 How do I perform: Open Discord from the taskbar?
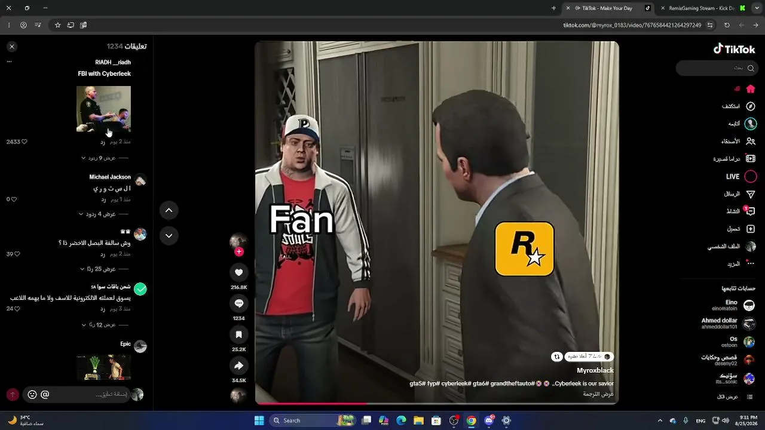(489, 420)
